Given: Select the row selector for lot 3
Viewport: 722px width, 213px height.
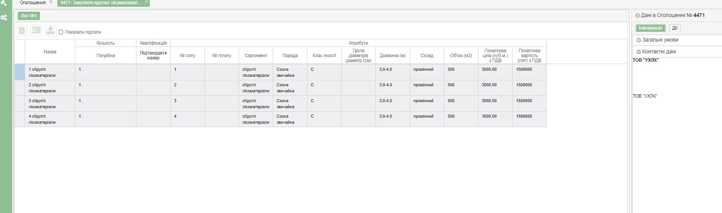Looking at the screenshot, I should coord(20,103).
